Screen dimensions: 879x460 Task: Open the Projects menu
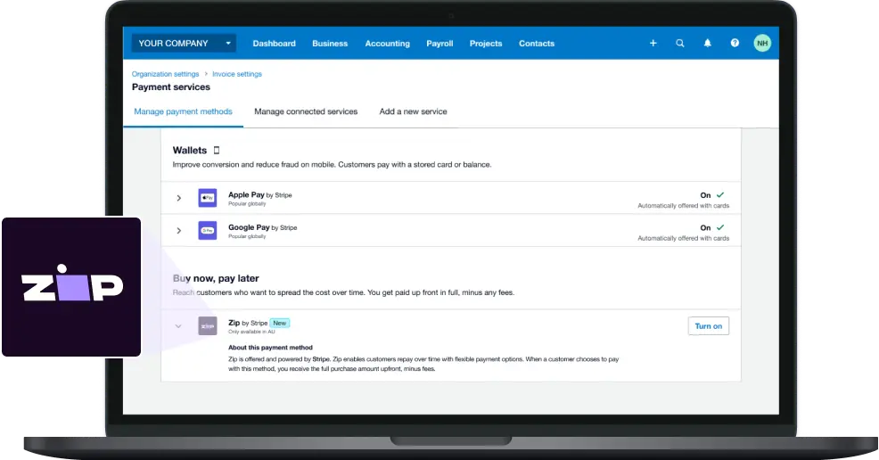[486, 43]
